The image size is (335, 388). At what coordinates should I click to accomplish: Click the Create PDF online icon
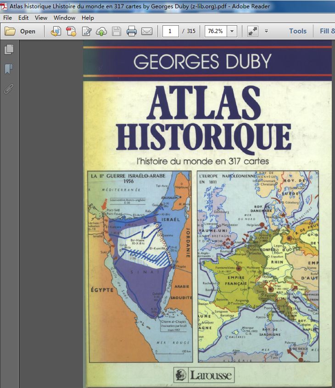56,31
